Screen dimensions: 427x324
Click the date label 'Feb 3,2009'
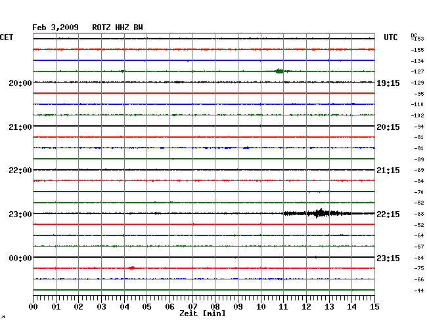point(55,28)
